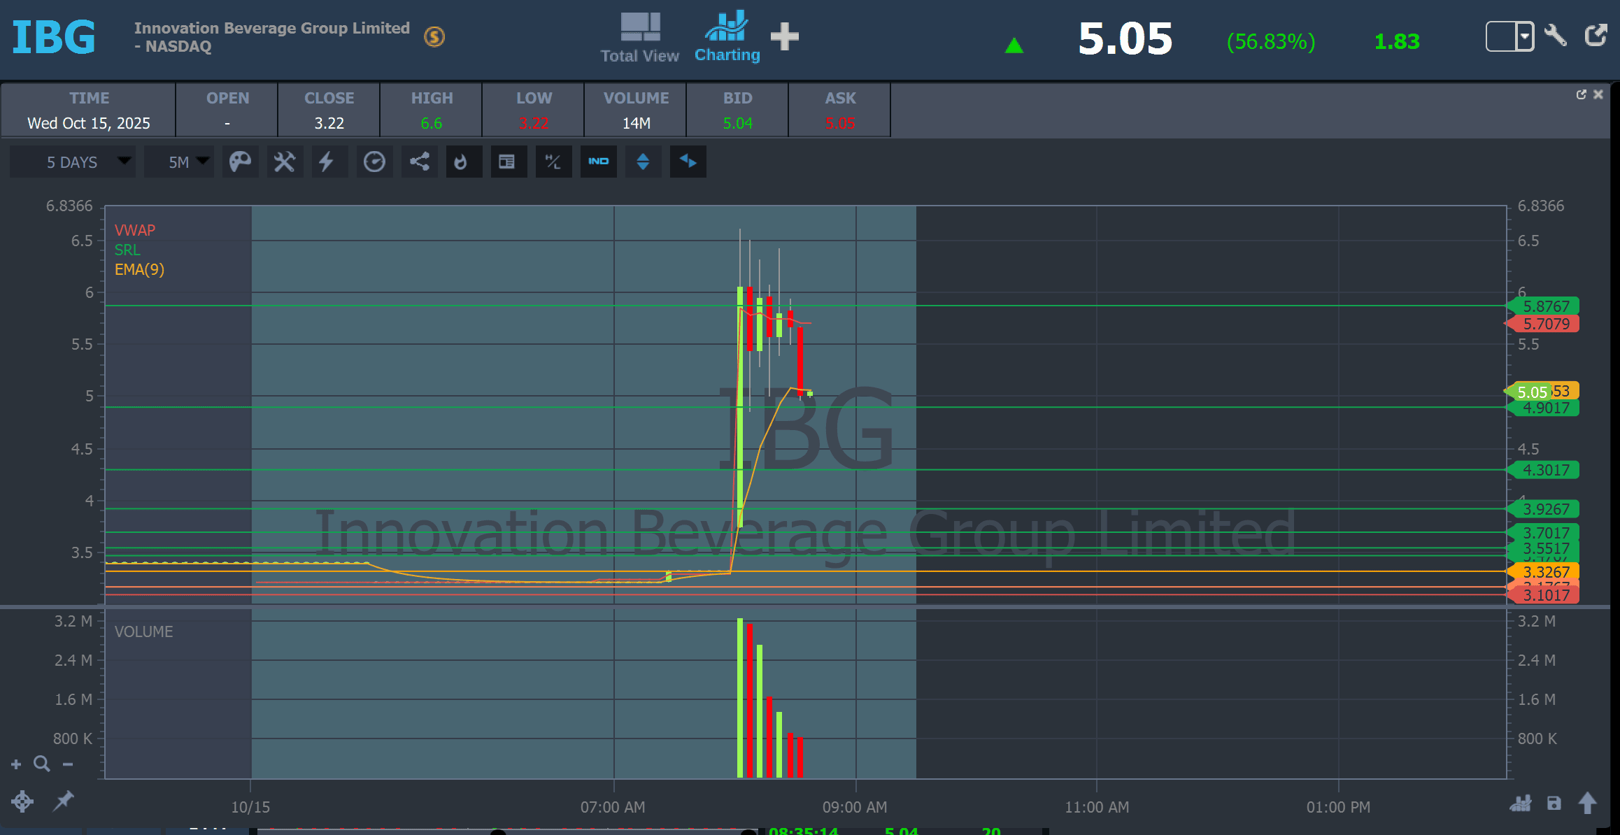The width and height of the screenshot is (1620, 835).
Task: Click the lightning bolt icon
Action: pyautogui.click(x=327, y=162)
